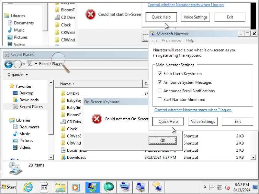
Task: Open the Narrator File menu
Action: coord(154,40)
